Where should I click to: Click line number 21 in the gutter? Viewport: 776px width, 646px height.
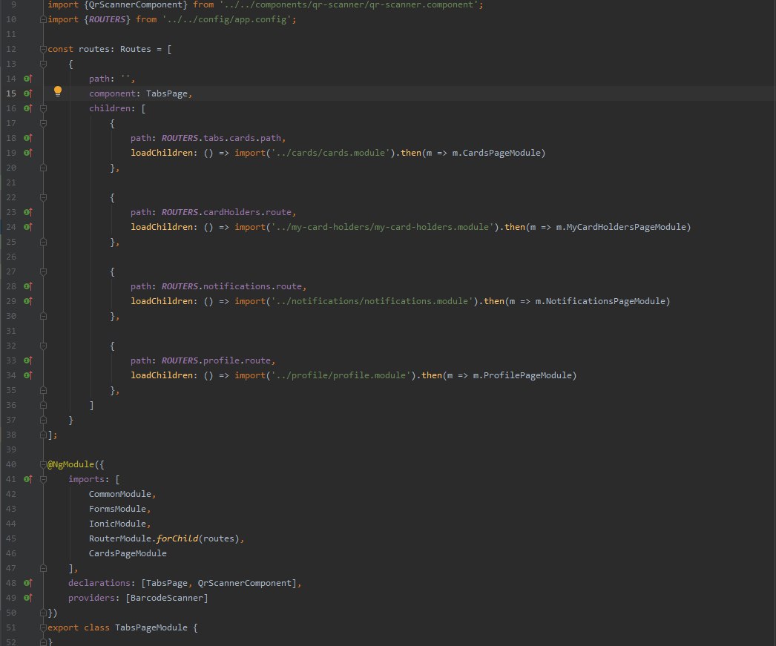coord(11,182)
